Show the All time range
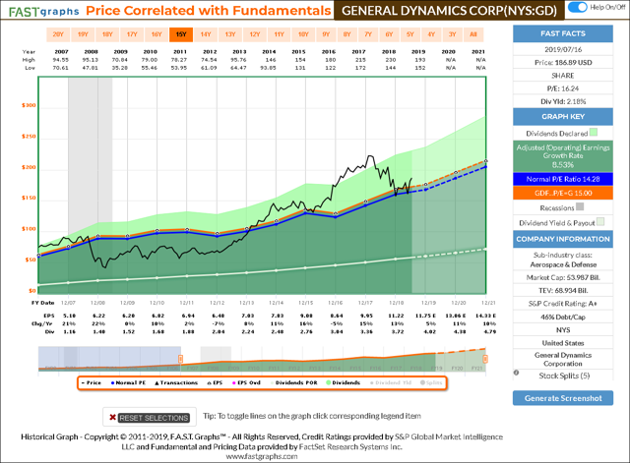 [x=473, y=34]
